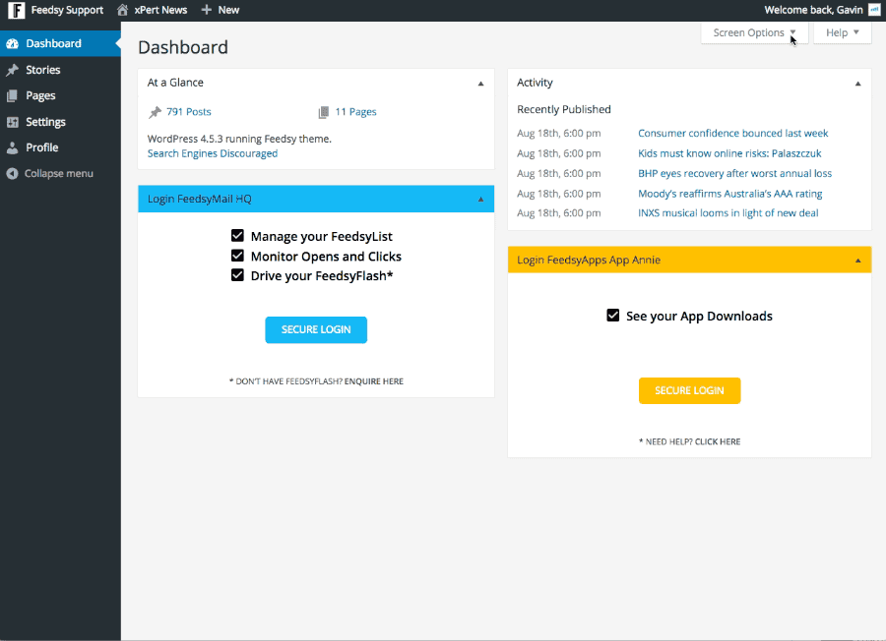Screen dimensions: 886x641
Task: Click the date beside INXS musical story
Action: 559,212
